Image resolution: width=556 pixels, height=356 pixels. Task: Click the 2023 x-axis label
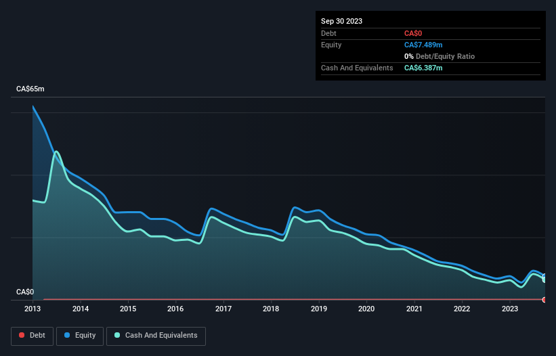coord(510,309)
